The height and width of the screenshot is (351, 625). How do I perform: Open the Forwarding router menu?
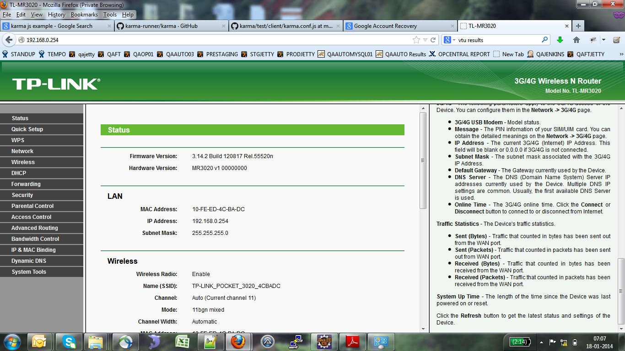[x=42, y=184]
